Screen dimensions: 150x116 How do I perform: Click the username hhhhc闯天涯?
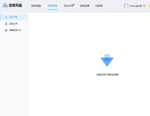(136, 6)
